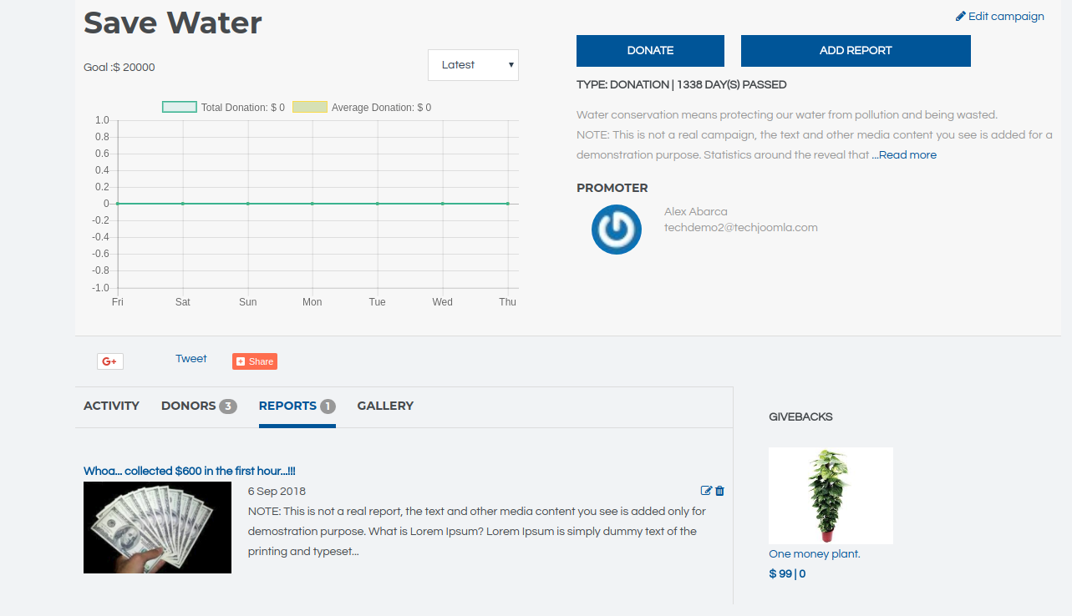This screenshot has width=1072, height=616.
Task: Click the delete report trash icon
Action: (720, 491)
